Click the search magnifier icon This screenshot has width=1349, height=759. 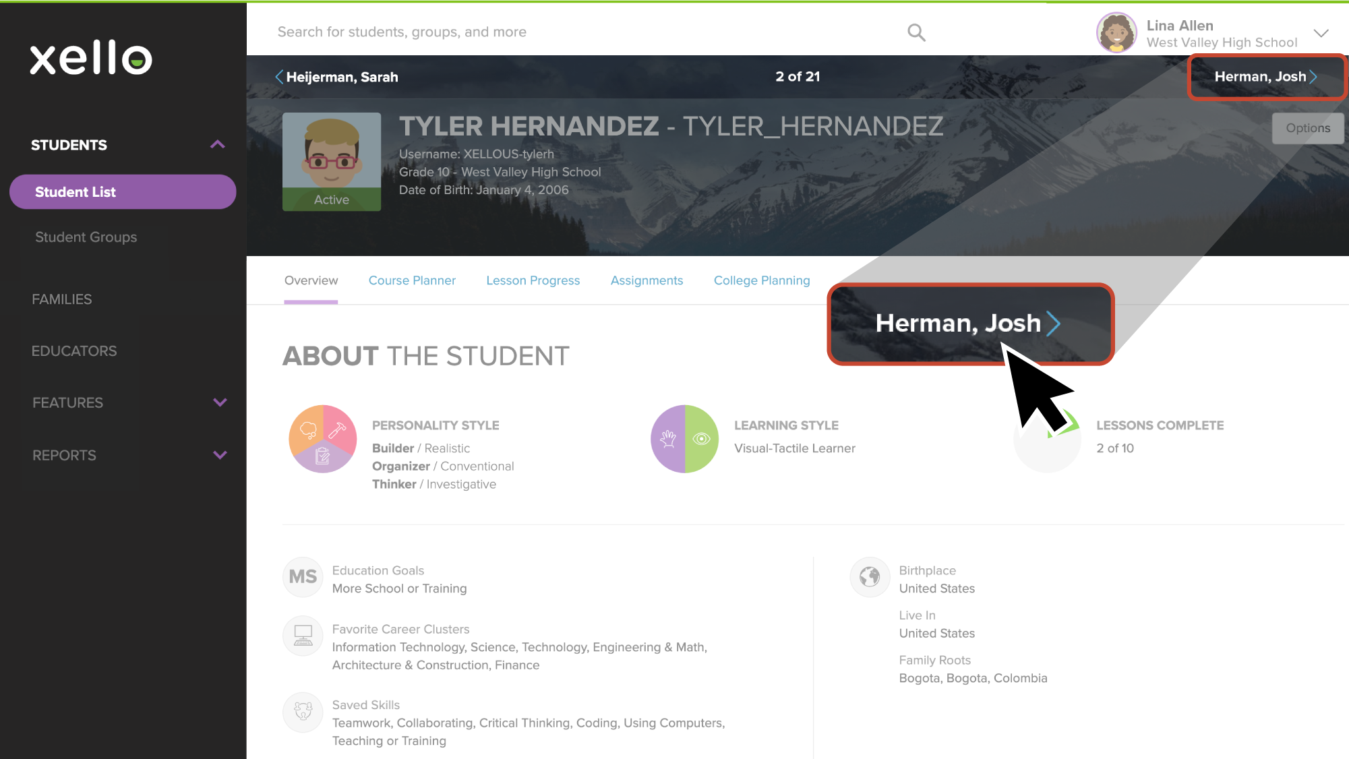coord(916,32)
